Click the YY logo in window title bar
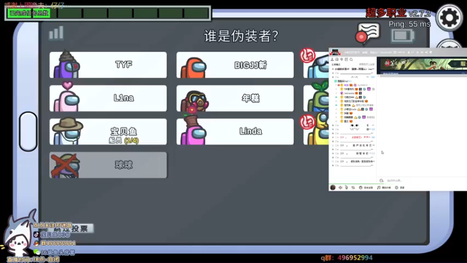The image size is (467, 263). point(335,53)
